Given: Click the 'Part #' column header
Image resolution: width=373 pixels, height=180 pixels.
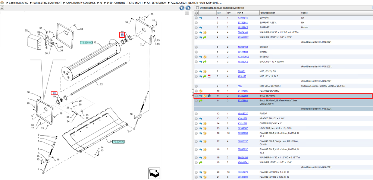Looking at the screenshot, I should pyautogui.click(x=240, y=13).
